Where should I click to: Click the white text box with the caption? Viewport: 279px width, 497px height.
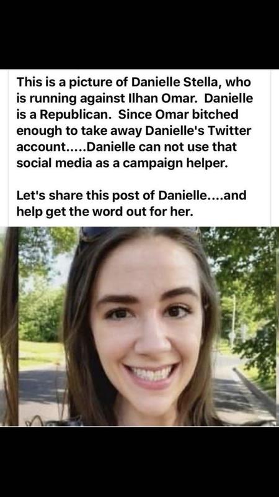(139, 148)
